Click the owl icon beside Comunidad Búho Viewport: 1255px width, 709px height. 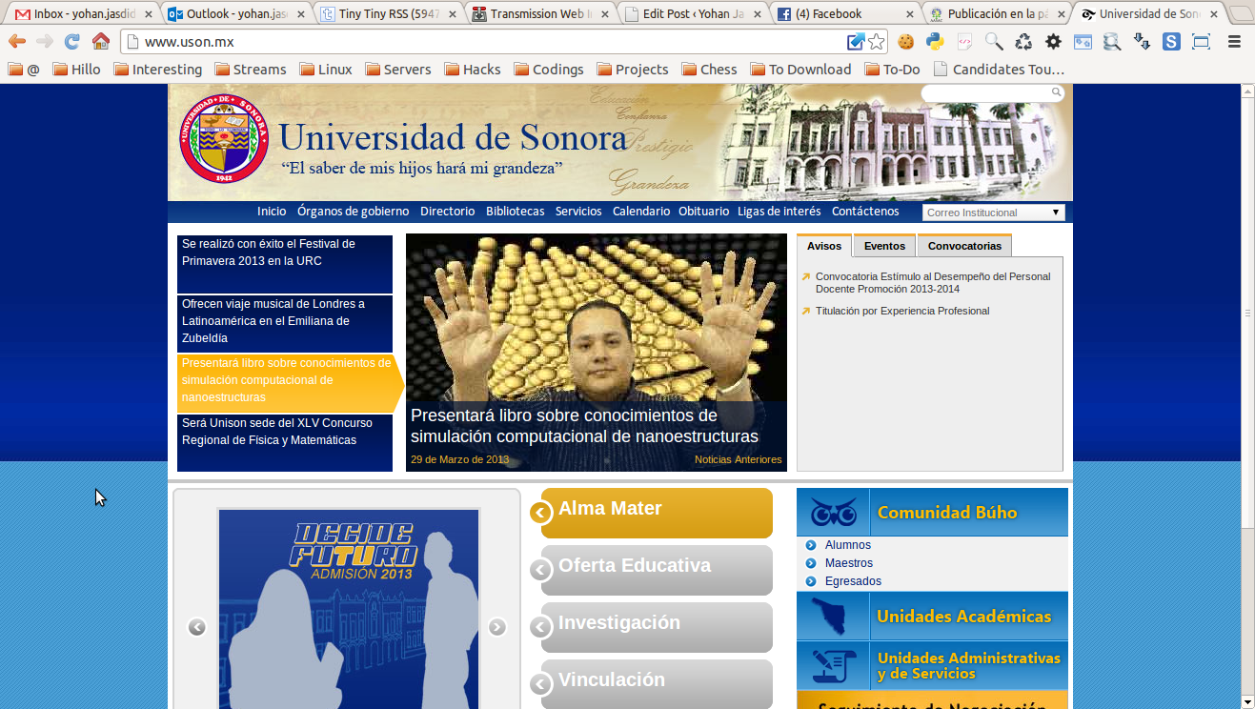(833, 513)
